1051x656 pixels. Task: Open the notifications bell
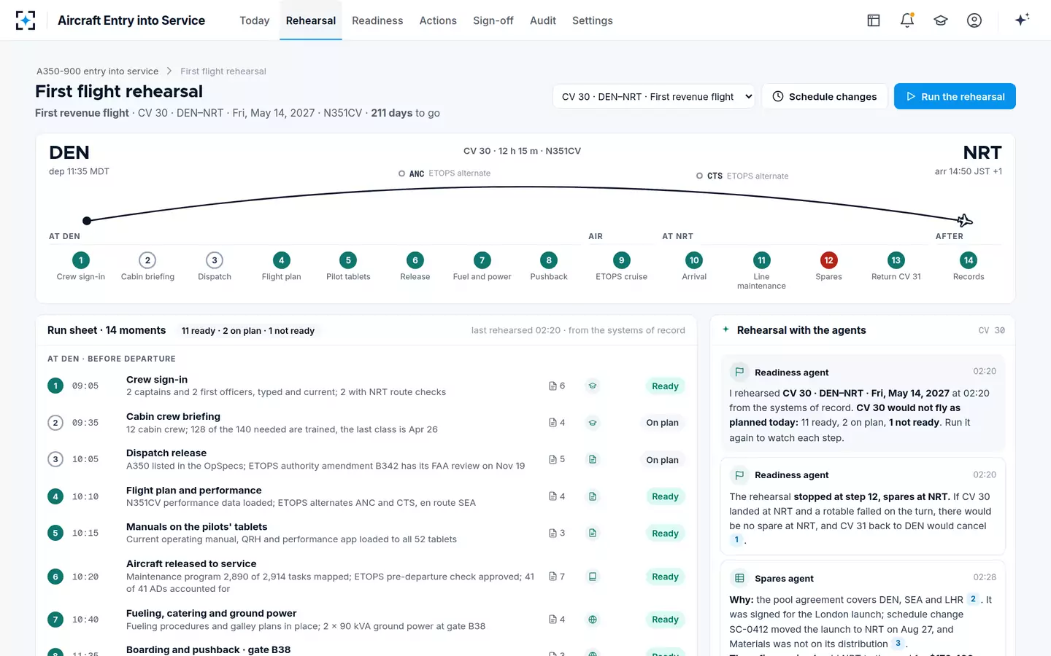point(907,20)
